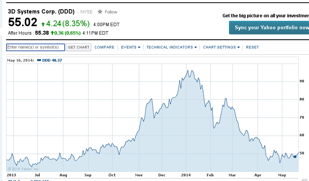Click the green after-hours up arrow
This screenshot has width=309, height=181.
point(52,33)
